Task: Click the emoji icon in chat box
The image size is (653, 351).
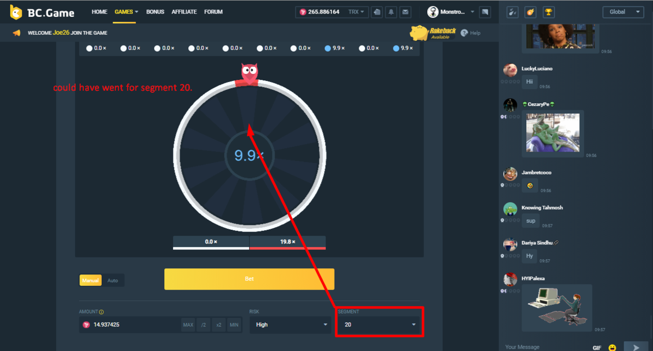Action: coord(612,347)
